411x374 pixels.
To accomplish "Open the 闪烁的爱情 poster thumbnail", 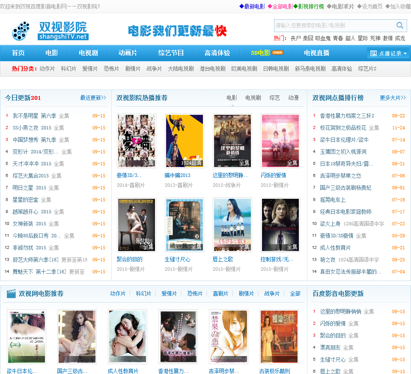I will click(280, 141).
